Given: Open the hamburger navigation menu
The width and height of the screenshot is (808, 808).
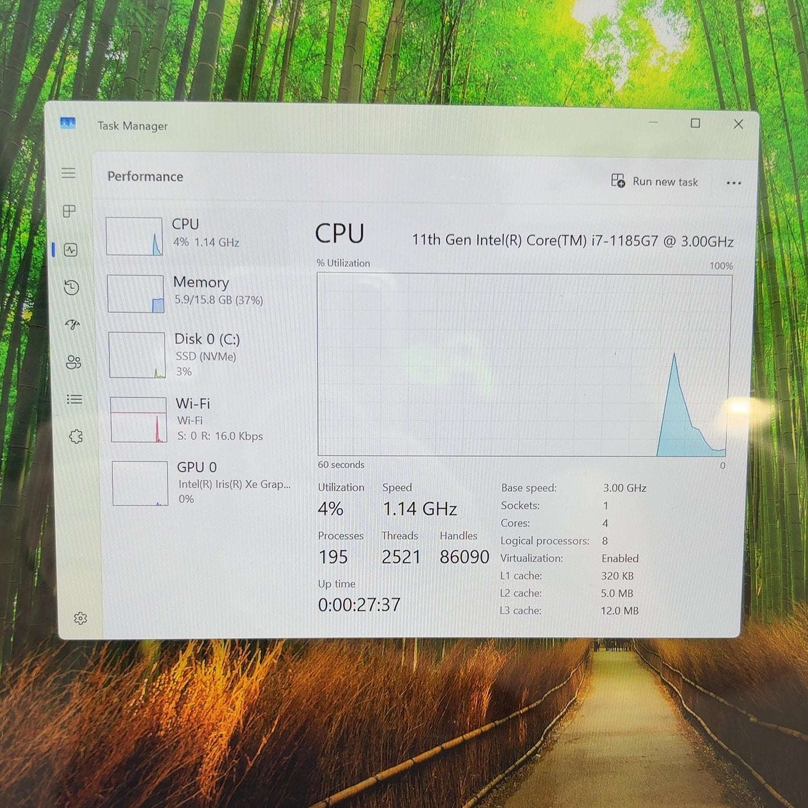Looking at the screenshot, I should click(68, 173).
